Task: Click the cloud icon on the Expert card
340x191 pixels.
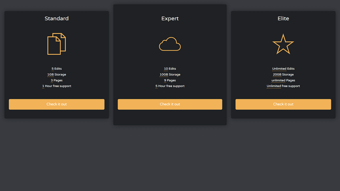Action: [170, 44]
